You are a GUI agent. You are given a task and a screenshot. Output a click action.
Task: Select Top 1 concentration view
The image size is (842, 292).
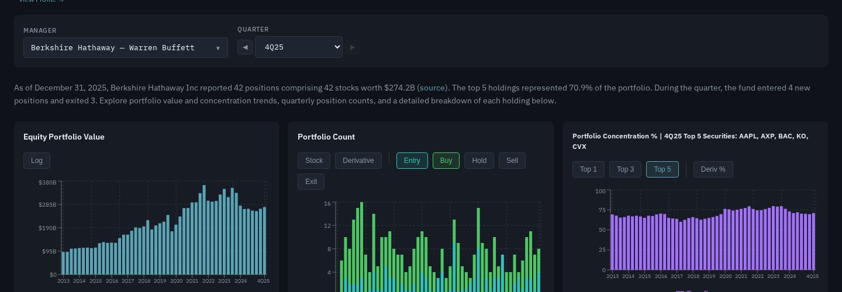[x=588, y=169]
